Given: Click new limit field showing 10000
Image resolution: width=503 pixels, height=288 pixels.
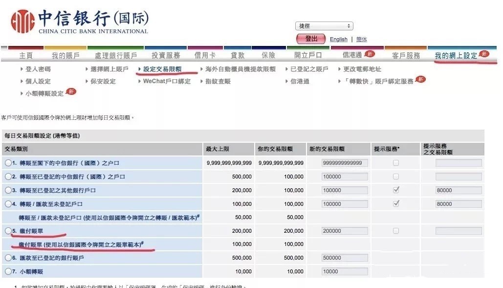Looking at the screenshot, I should (x=345, y=271).
